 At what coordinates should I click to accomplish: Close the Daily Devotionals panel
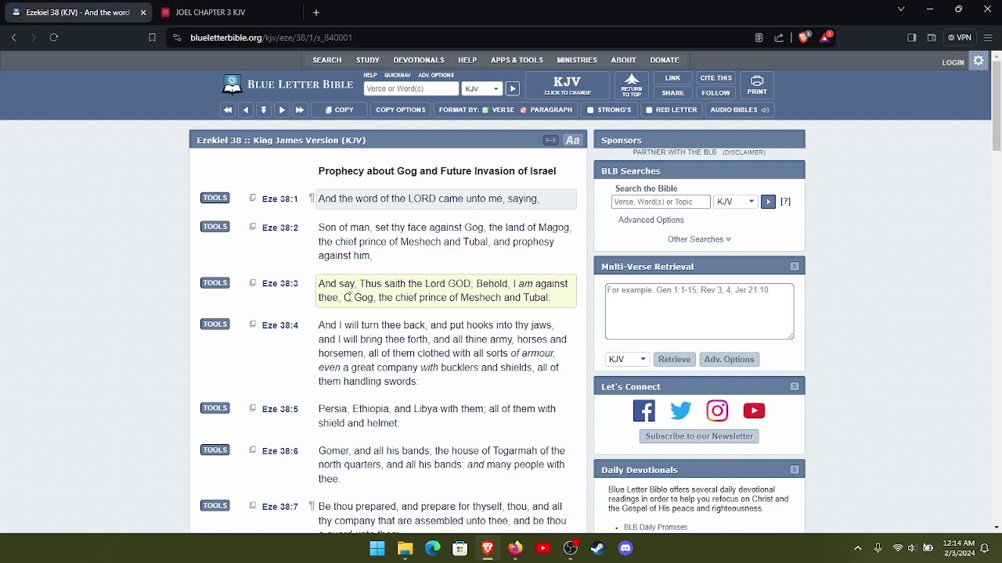pos(795,470)
